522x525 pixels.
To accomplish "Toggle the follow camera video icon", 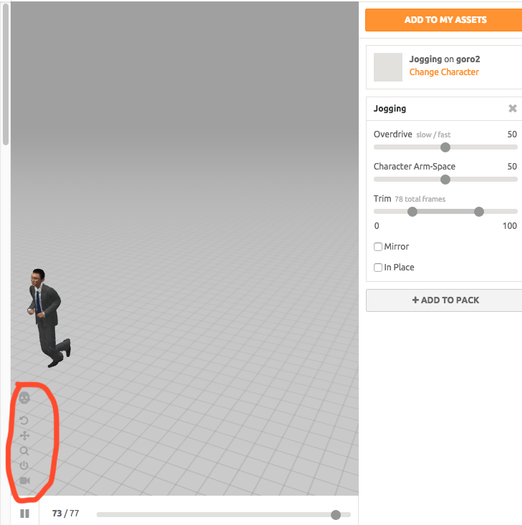I will pos(25,481).
